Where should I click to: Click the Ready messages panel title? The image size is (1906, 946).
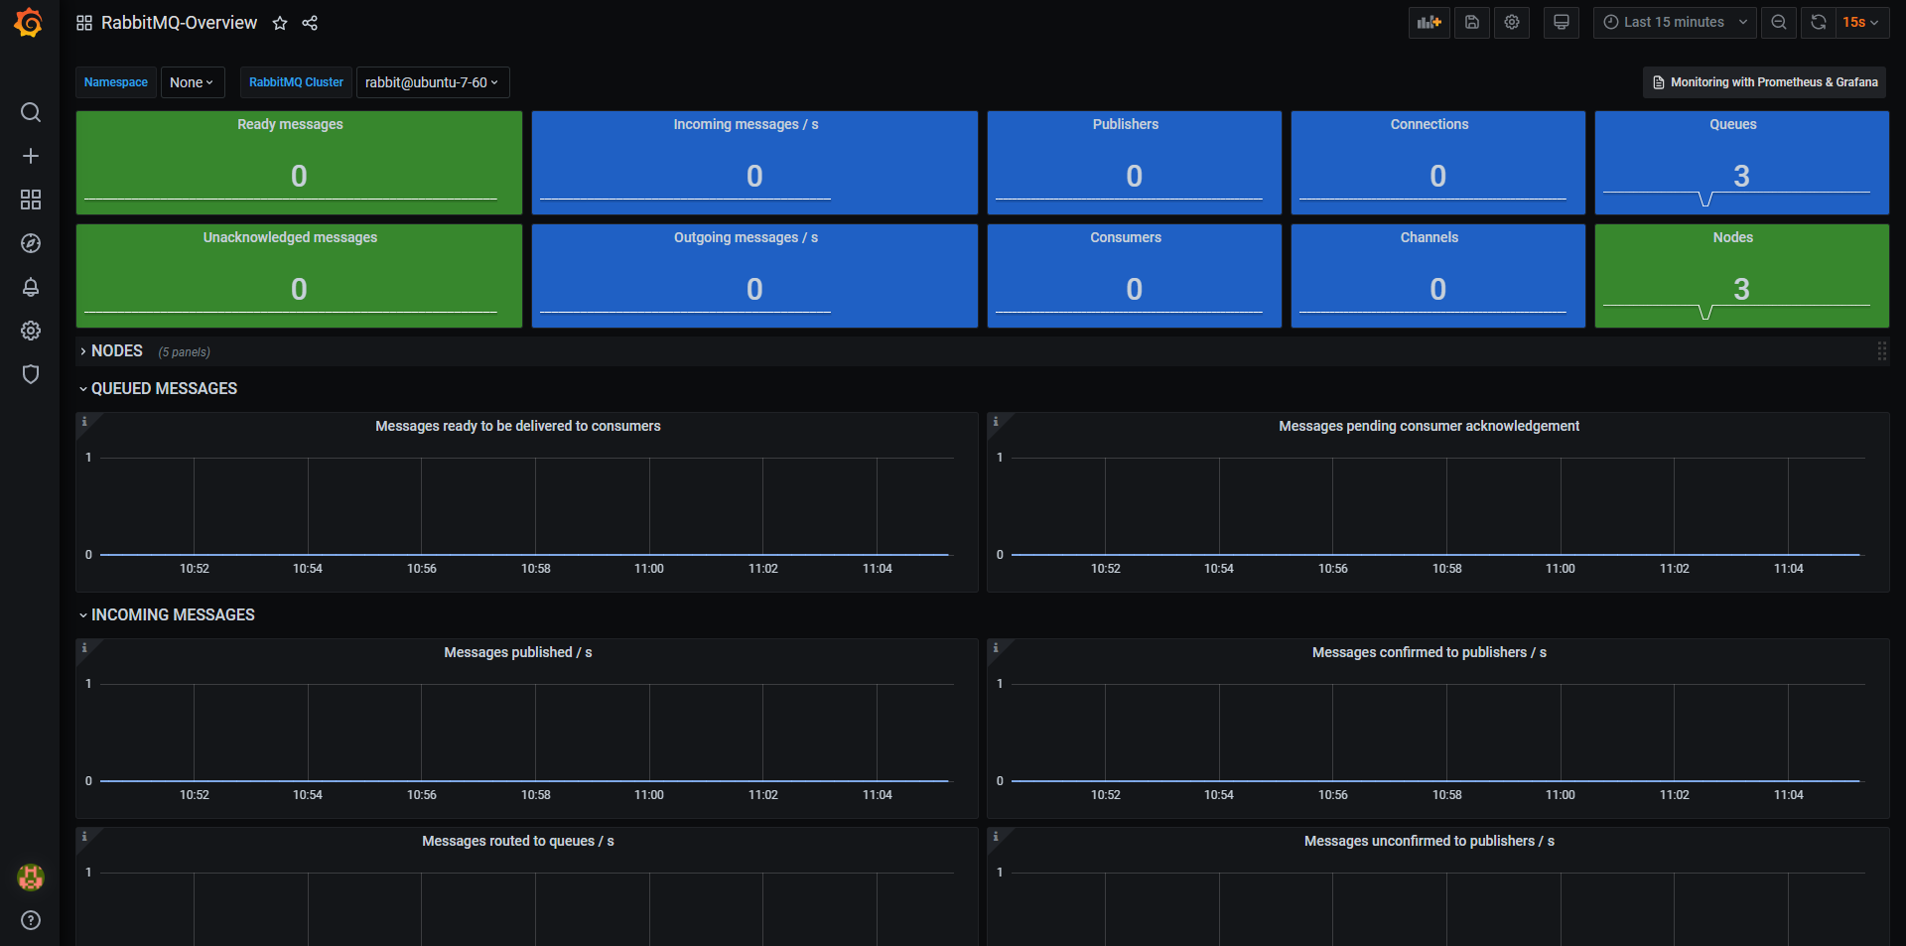290,124
